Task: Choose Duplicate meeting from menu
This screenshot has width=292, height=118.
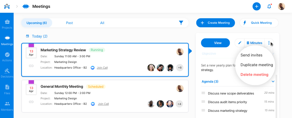Action: (257, 65)
